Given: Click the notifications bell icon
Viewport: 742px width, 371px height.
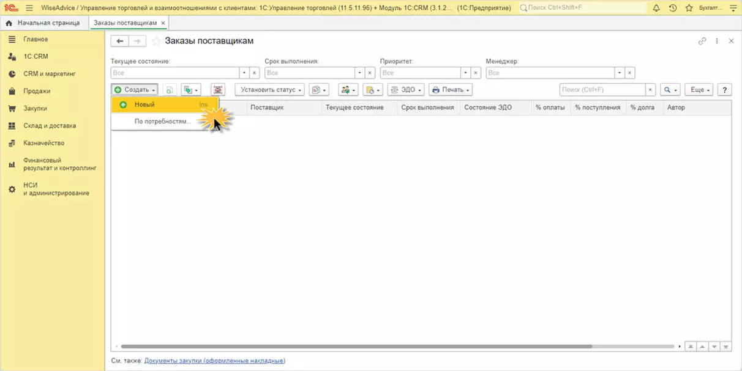Looking at the screenshot, I should 656,8.
